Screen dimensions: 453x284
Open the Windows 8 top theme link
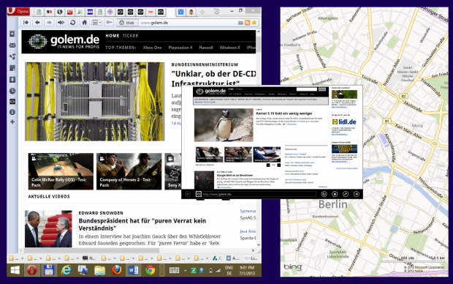click(x=229, y=48)
